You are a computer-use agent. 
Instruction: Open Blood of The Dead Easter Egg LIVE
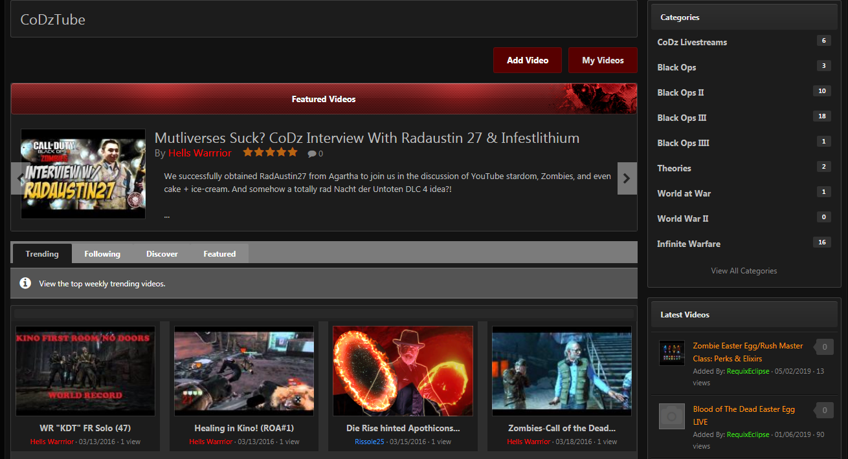click(744, 416)
